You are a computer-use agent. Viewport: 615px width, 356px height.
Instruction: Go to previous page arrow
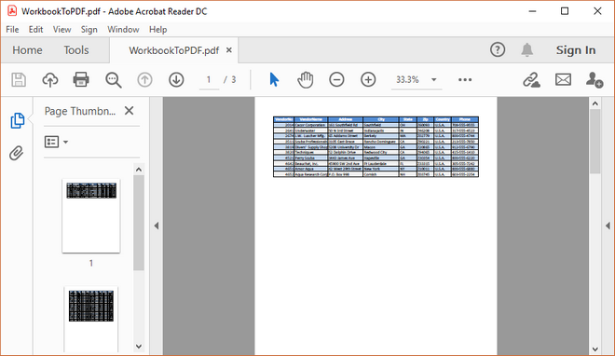[x=144, y=80]
